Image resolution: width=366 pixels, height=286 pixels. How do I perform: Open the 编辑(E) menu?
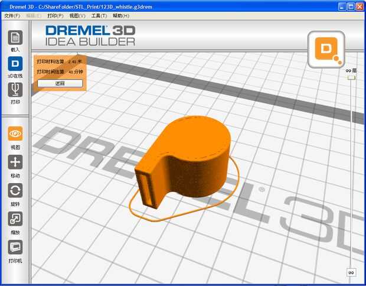tap(34, 15)
